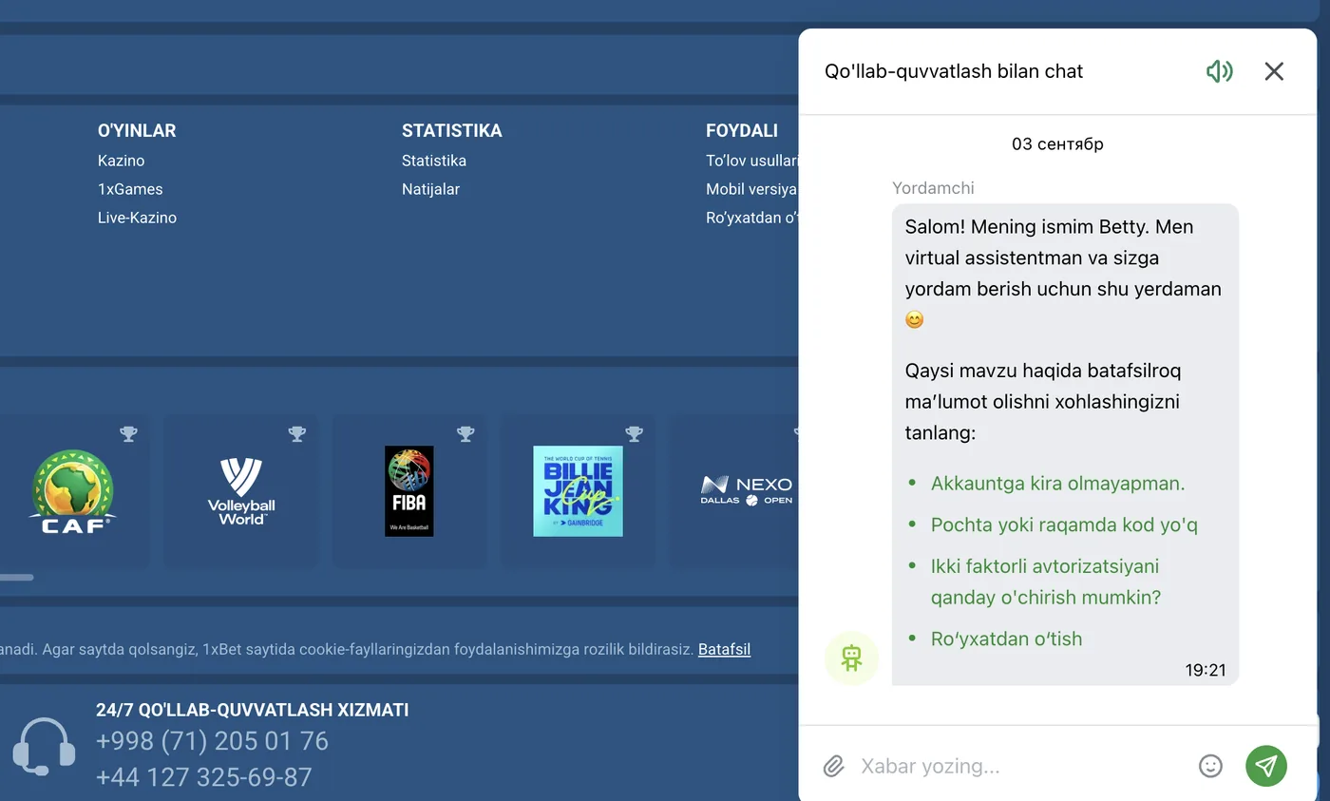Click the 19:21 message timestamp
The height and width of the screenshot is (801, 1330).
(1206, 670)
